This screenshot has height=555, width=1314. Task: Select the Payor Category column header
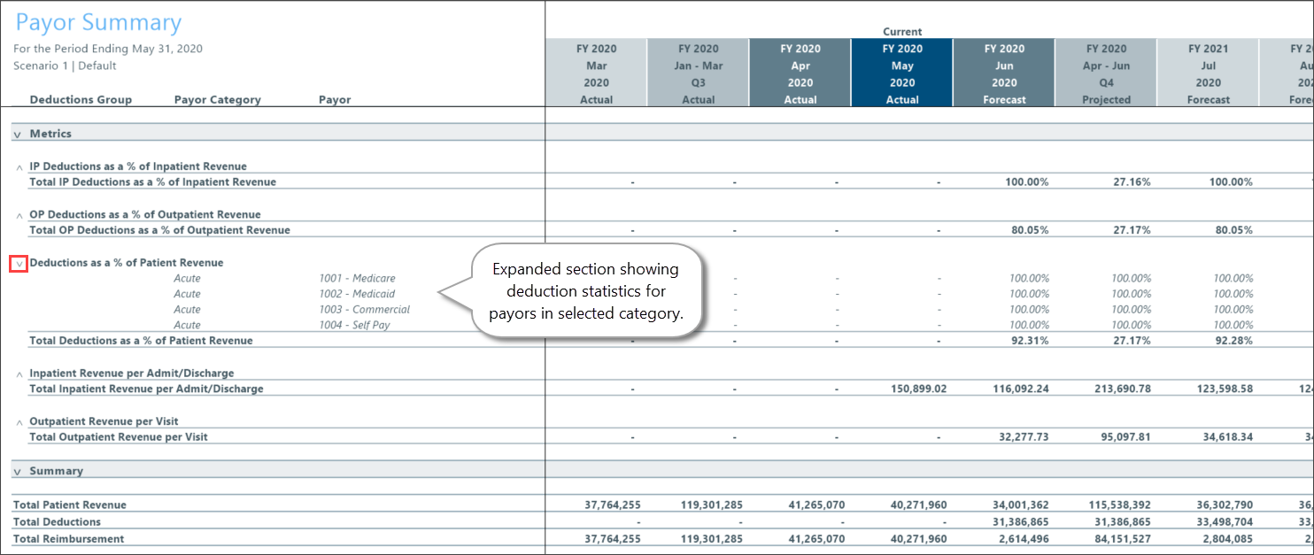coord(218,100)
